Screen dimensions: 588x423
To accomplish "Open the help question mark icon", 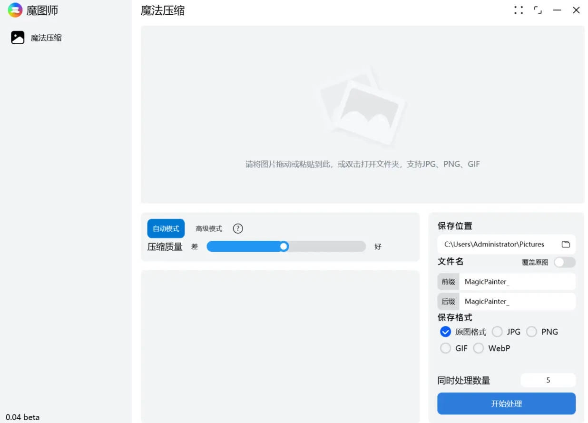I will click(238, 228).
